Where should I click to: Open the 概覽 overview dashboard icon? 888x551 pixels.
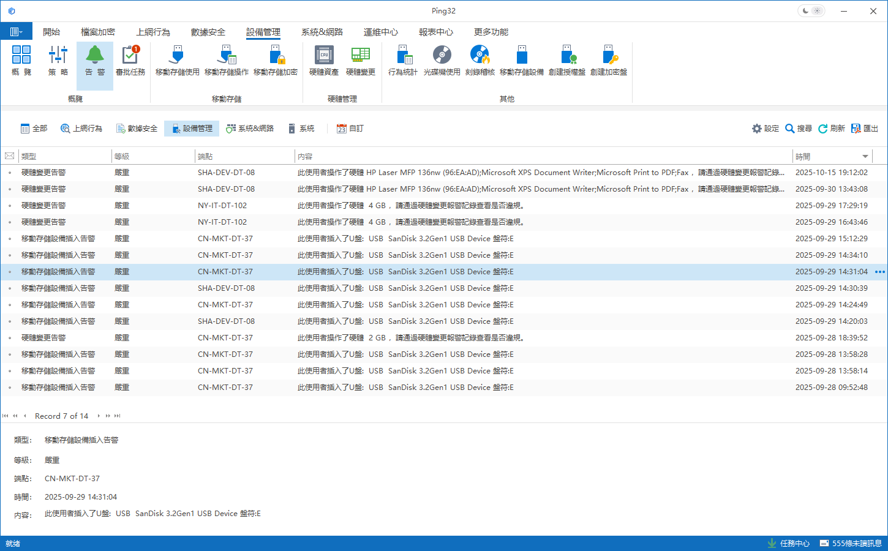21,61
